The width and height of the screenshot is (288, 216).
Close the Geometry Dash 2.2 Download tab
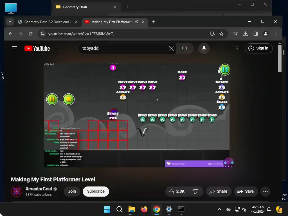click(x=76, y=22)
